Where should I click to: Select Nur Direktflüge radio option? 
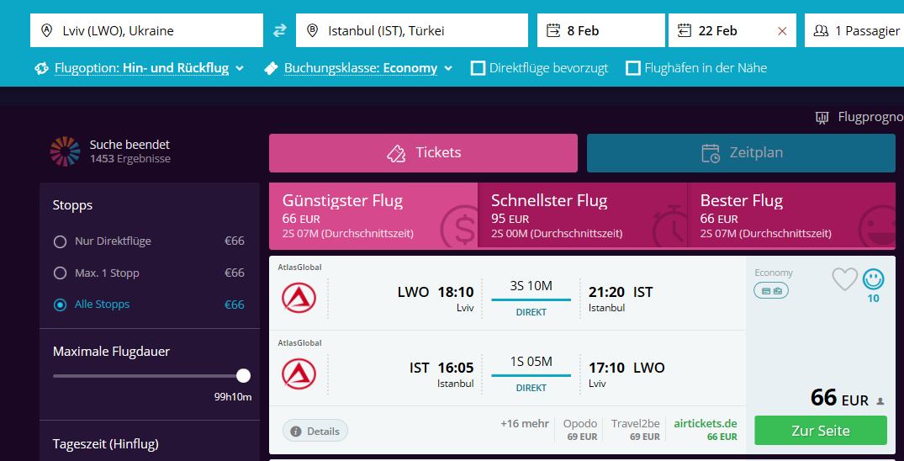(x=60, y=241)
